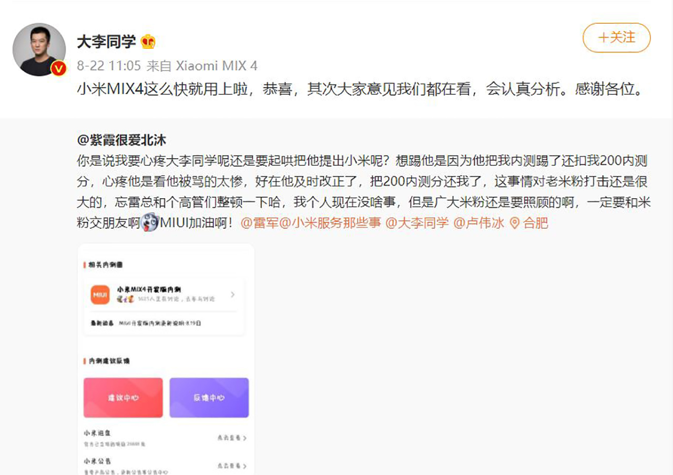This screenshot has height=475, width=673.
Task: Click the orange V verification badge on avatar
Action: tap(58, 68)
